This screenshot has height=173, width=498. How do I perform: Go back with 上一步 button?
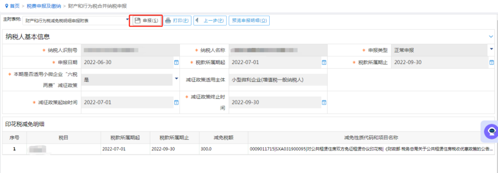click(x=210, y=21)
